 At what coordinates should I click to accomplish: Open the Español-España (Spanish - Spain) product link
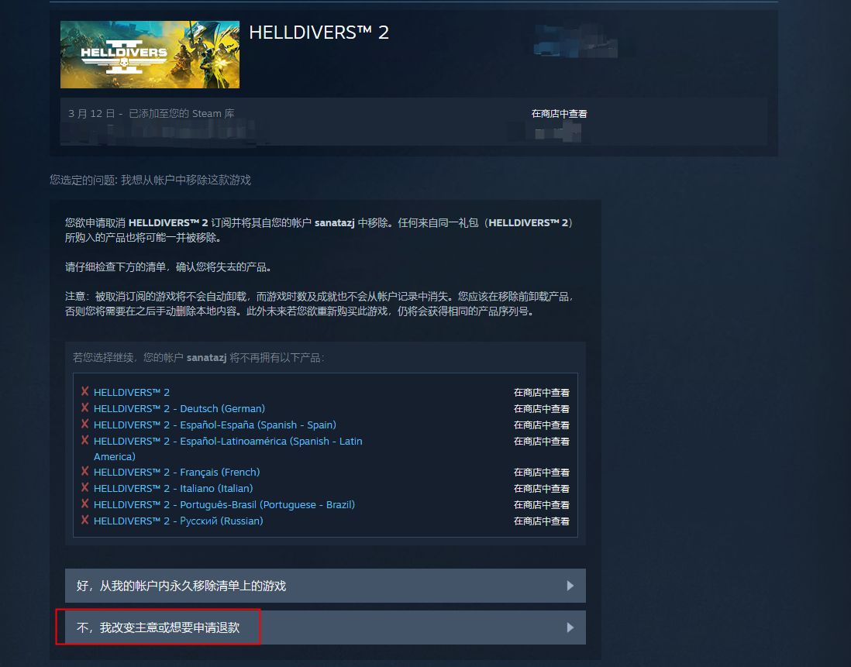tap(215, 425)
